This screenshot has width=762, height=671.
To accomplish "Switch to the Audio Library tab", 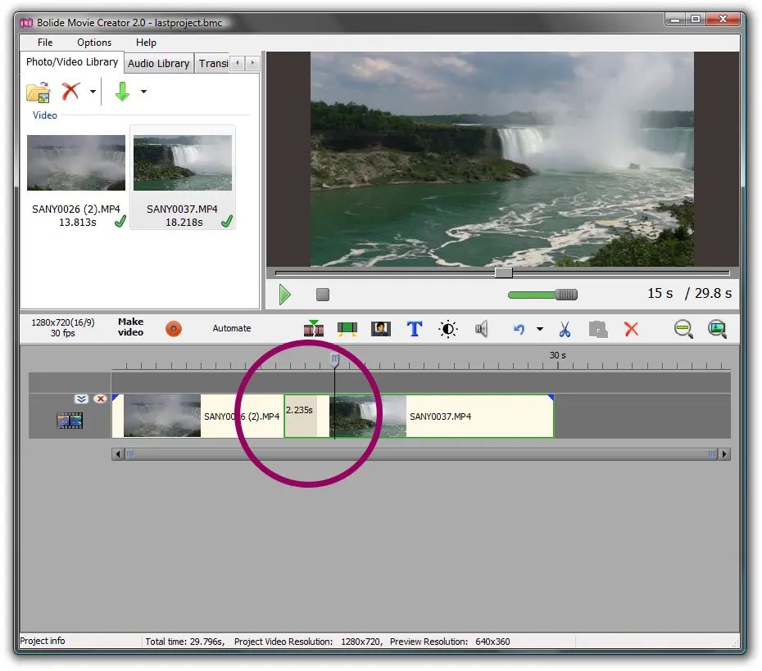I will (158, 63).
